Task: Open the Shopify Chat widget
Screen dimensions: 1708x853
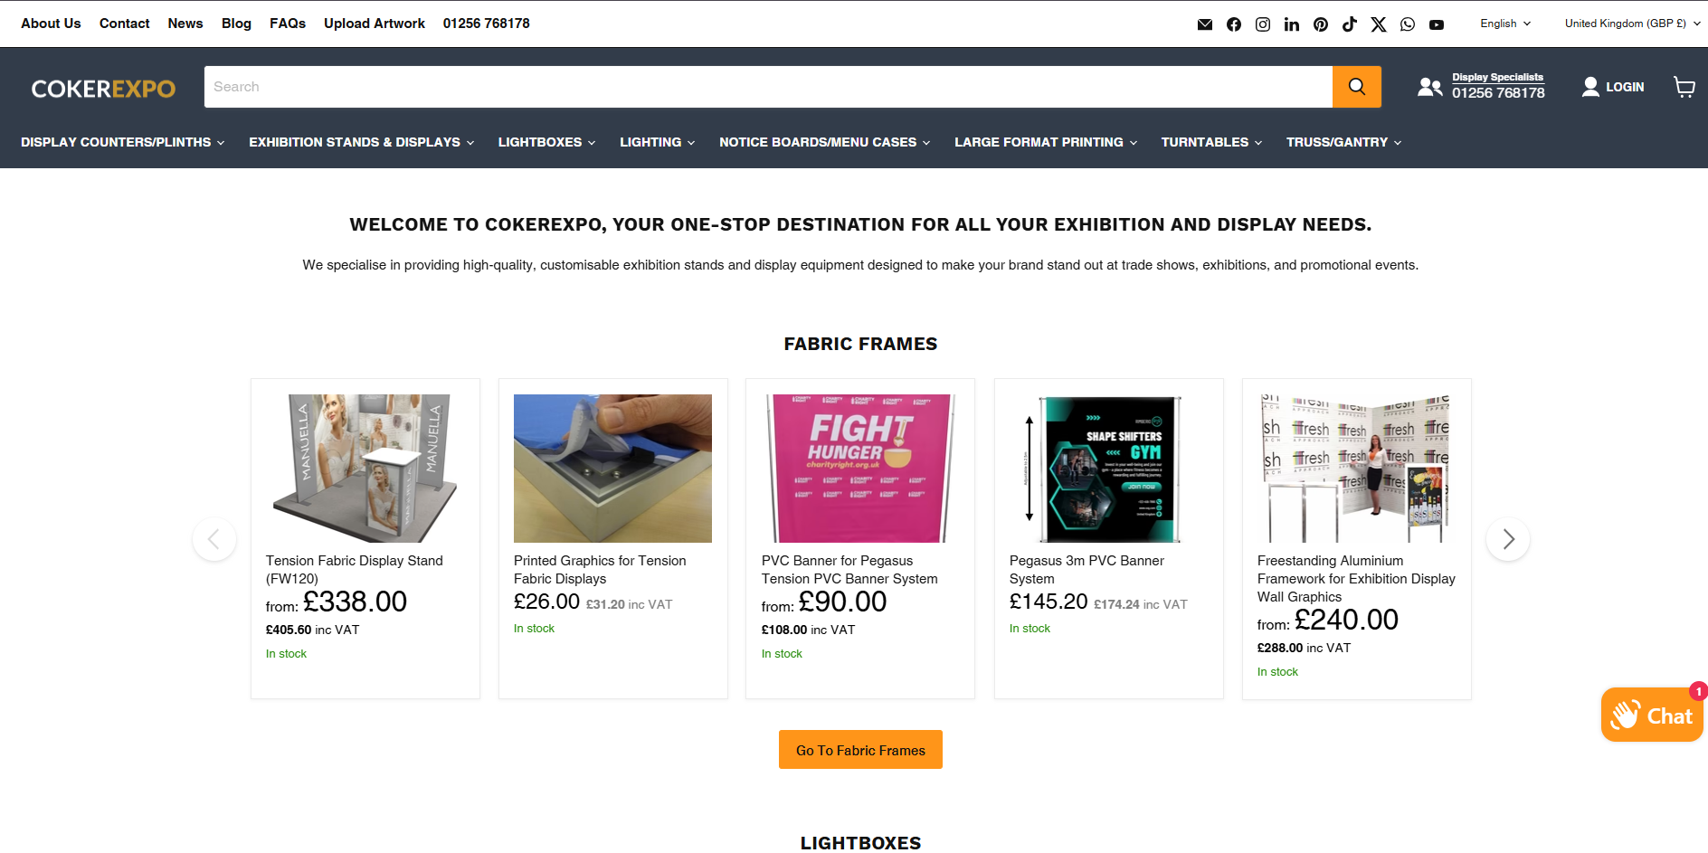Action: (x=1652, y=716)
